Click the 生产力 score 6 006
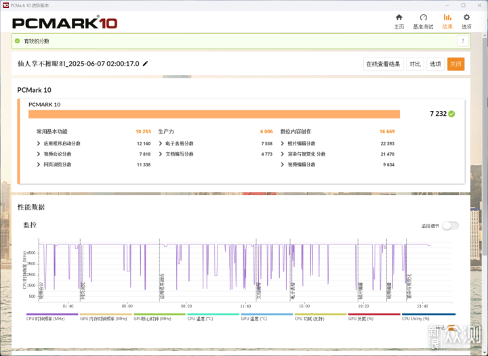Image resolution: width=488 pixels, height=356 pixels. 266,132
